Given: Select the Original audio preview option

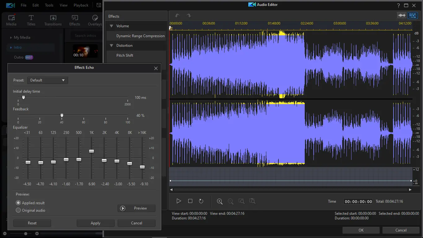Looking at the screenshot, I should pos(18,210).
